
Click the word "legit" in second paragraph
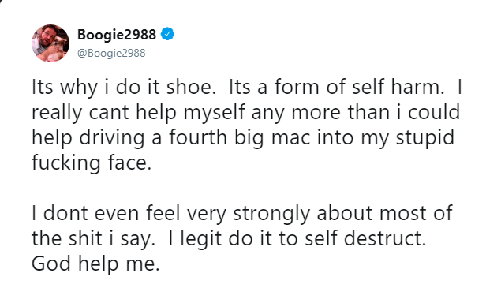coord(200,238)
